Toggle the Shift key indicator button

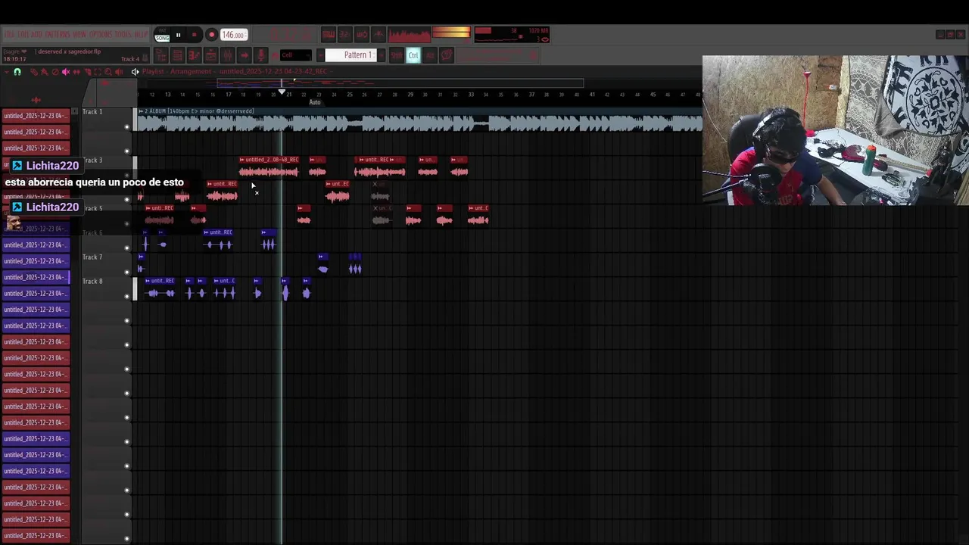tap(397, 55)
